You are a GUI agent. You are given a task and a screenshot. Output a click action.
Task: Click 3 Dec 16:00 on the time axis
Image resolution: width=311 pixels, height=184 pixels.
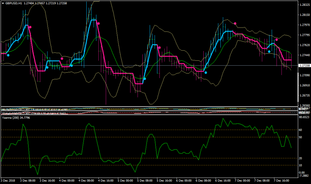[x=47, y=180]
